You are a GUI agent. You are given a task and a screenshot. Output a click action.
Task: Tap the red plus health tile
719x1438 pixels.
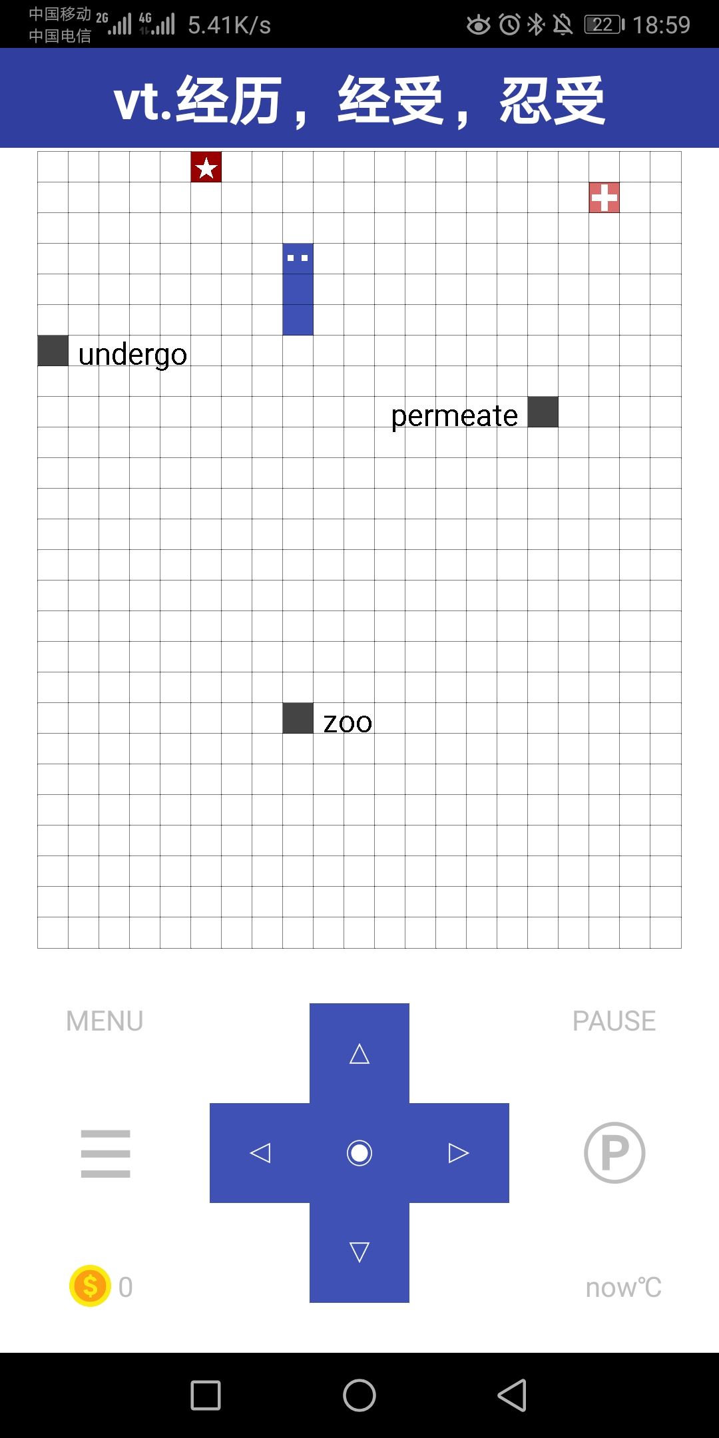[604, 198]
